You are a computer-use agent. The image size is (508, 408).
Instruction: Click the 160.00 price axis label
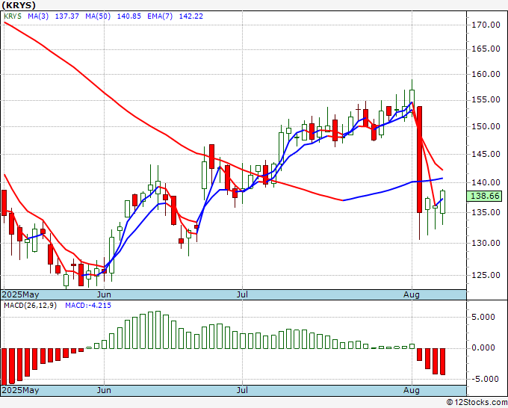tap(486, 74)
